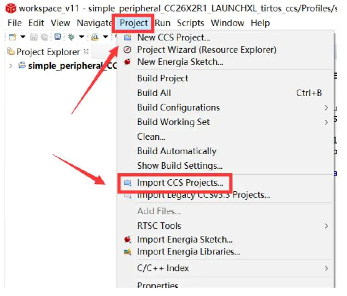Select the Import Energia Libraries icon

coord(127,252)
